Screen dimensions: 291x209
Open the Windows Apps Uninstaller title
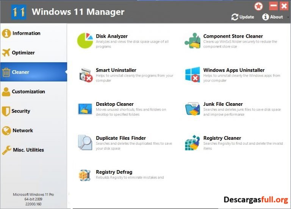[234, 70]
